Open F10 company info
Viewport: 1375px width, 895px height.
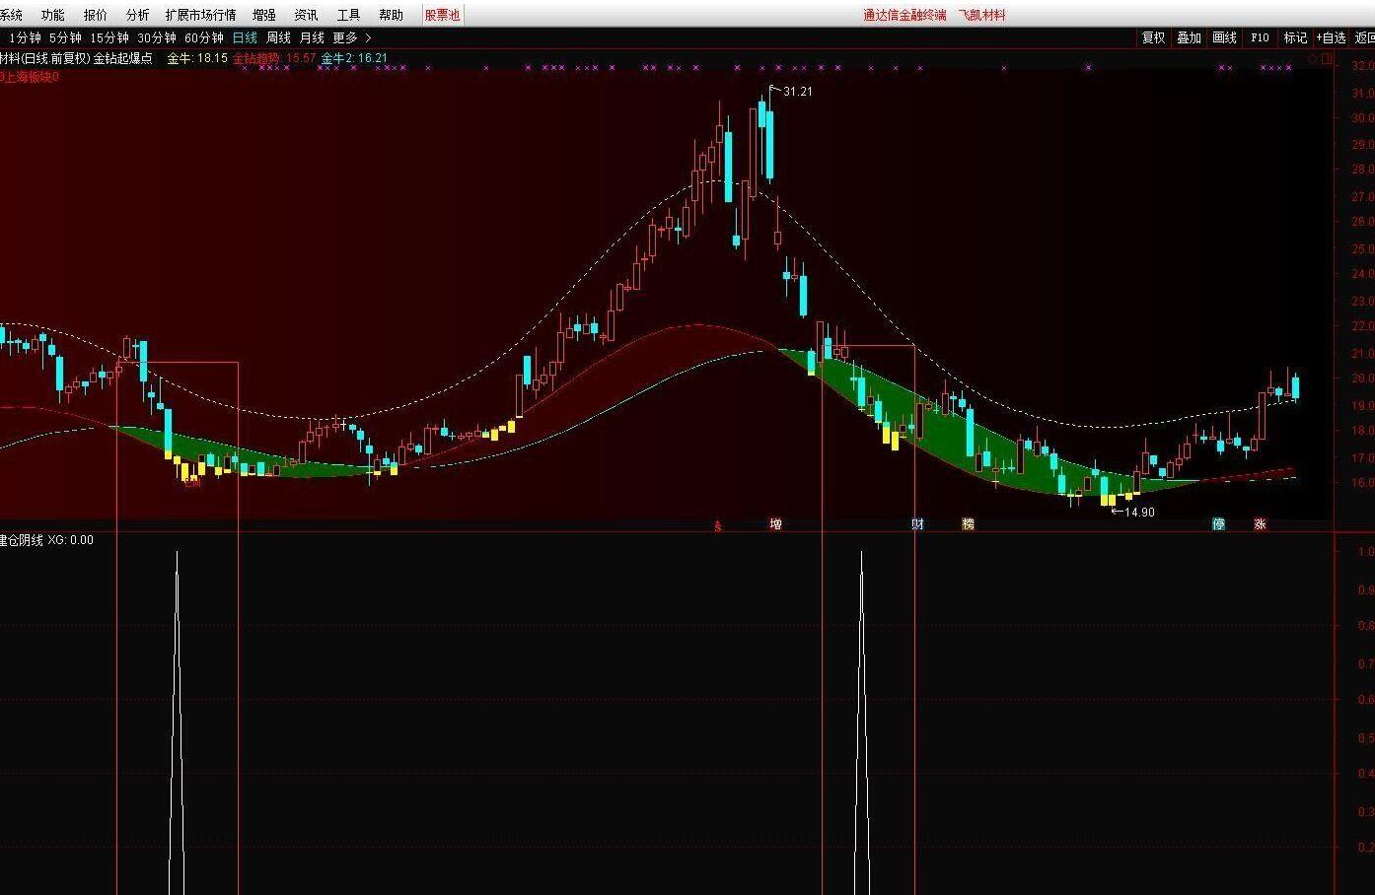coord(1261,37)
